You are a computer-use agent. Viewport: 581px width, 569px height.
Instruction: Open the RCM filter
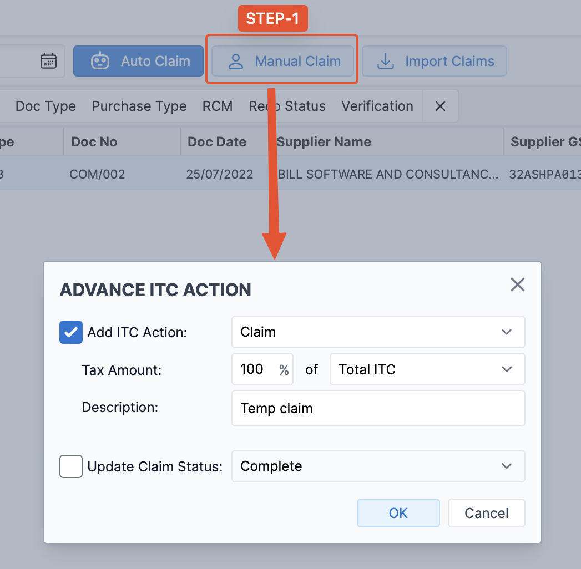tap(218, 106)
